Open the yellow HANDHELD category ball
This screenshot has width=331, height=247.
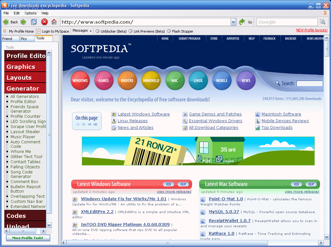pyautogui.click(x=151, y=80)
